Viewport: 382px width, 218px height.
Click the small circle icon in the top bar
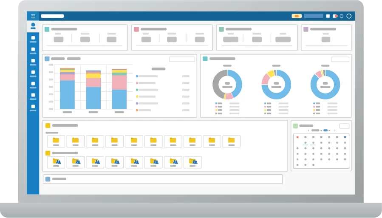[342, 16]
